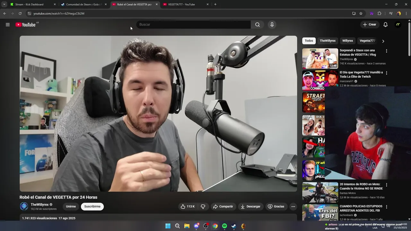Open Windows taskbar search
Image resolution: width=411 pixels, height=231 pixels.
(177, 226)
